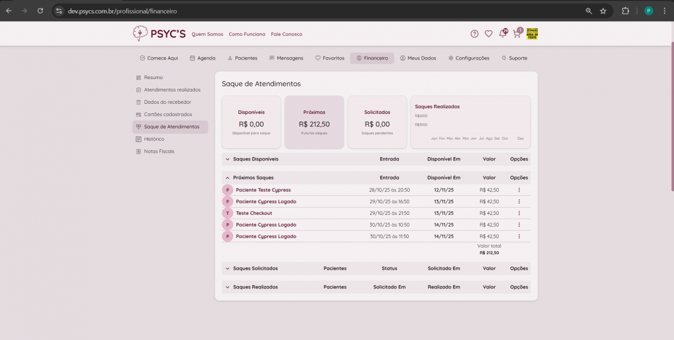Open the notifications bell icon
Viewport: 674px width, 340px height.
pos(503,34)
